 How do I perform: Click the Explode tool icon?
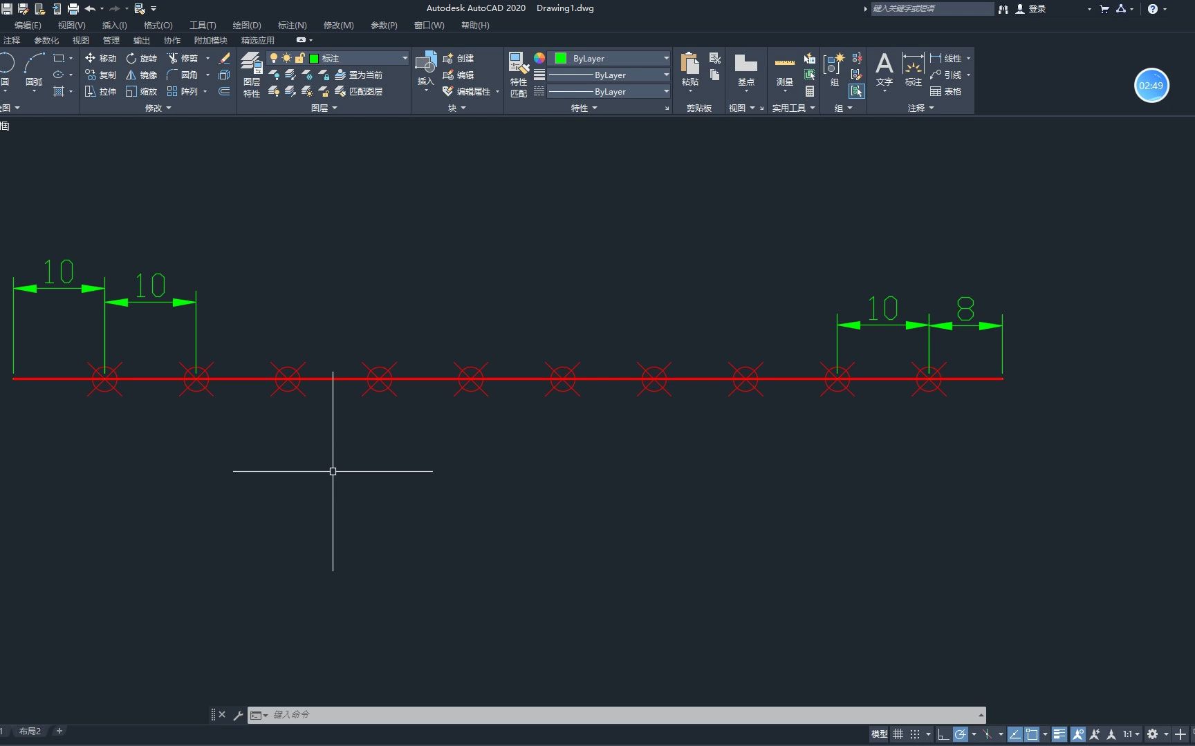pos(224,75)
